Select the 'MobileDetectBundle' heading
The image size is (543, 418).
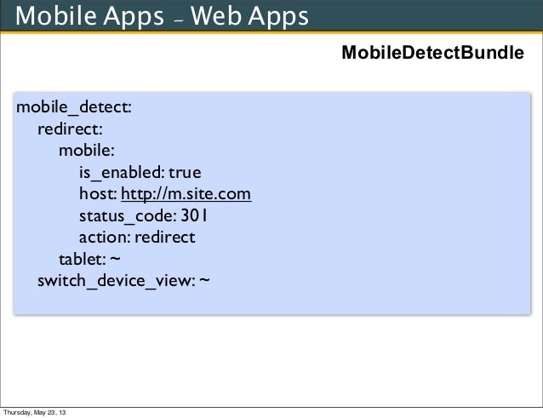(x=432, y=53)
